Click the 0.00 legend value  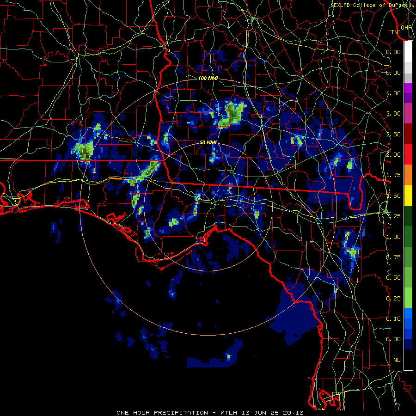[x=393, y=339]
